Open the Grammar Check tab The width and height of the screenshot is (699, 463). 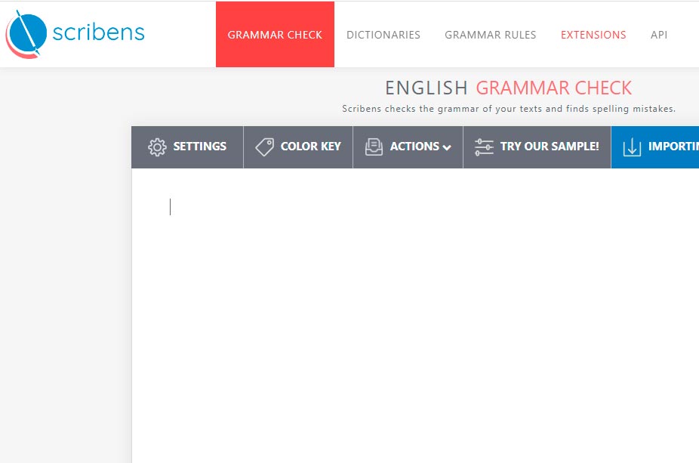click(275, 35)
